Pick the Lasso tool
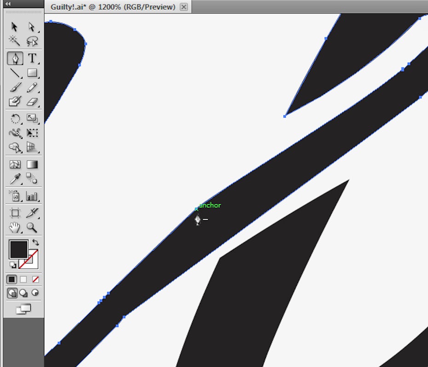 [32, 42]
